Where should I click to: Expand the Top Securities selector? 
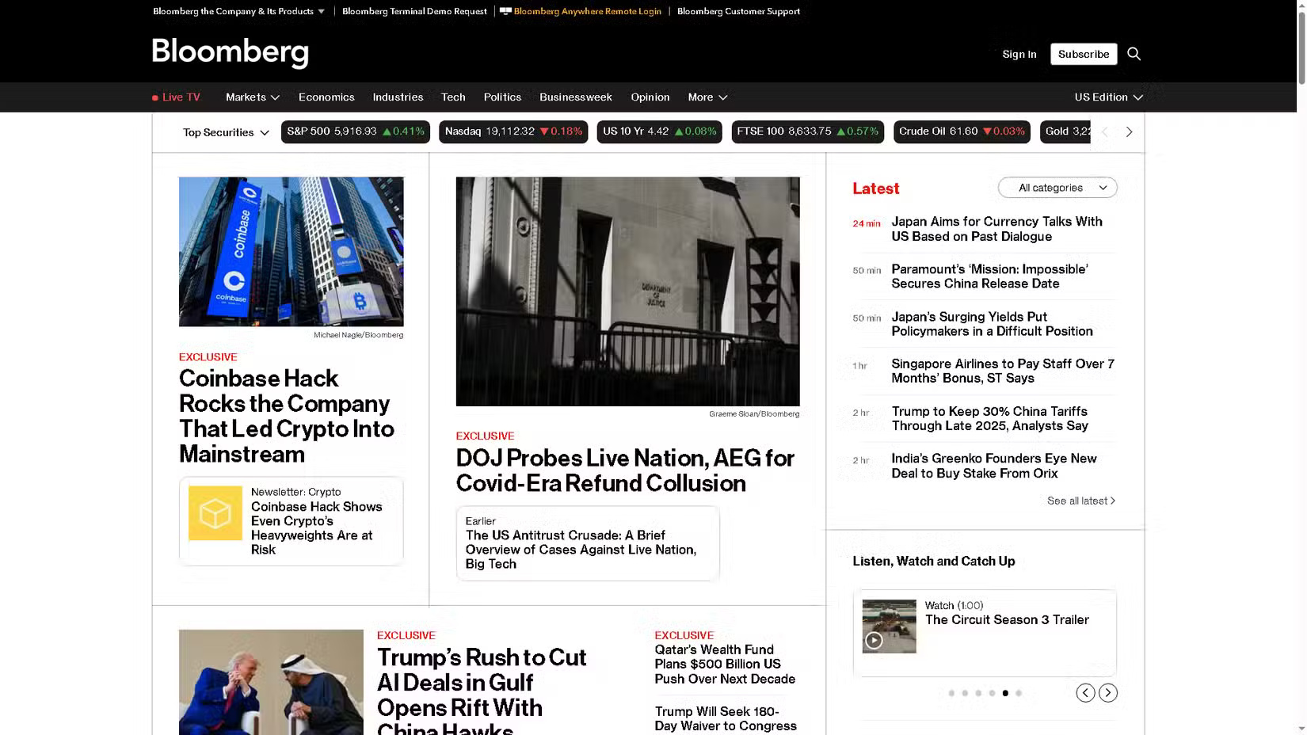pos(225,132)
